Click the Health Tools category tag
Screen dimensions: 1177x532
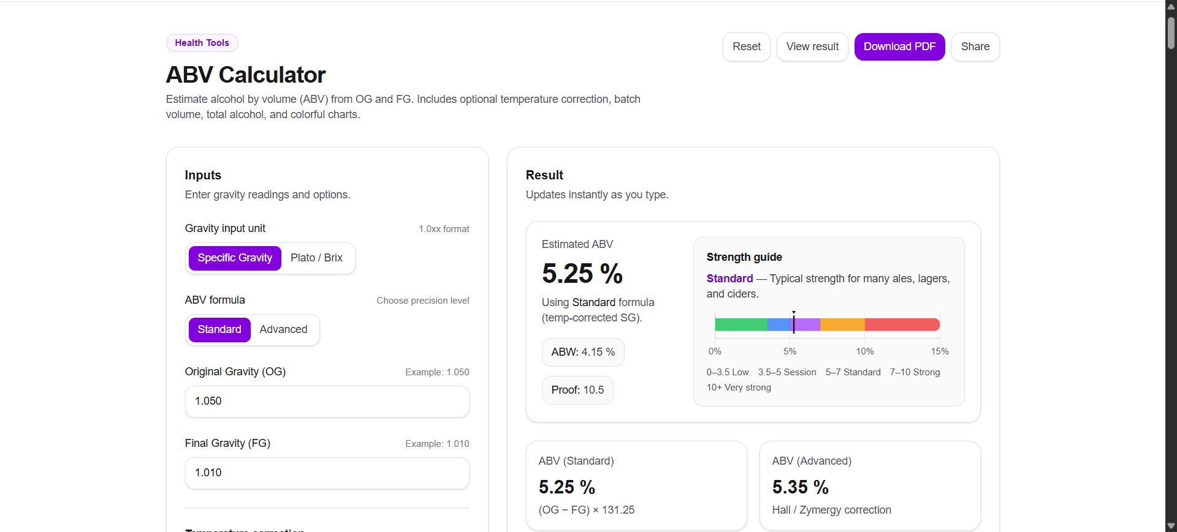coord(202,43)
